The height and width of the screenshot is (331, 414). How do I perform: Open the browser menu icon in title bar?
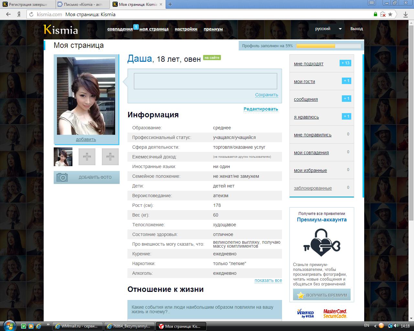(372, 3)
